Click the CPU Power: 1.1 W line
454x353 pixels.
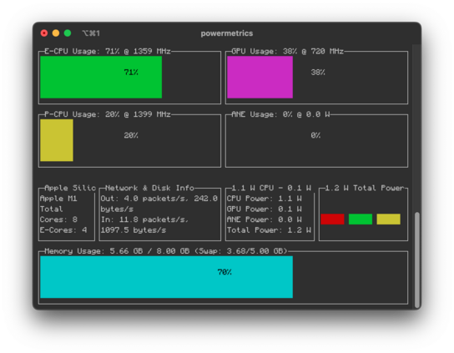click(x=265, y=199)
